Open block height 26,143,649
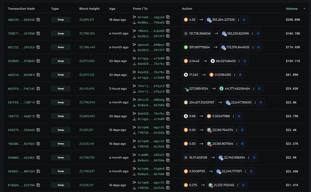The image size is (311, 192). pos(87,88)
